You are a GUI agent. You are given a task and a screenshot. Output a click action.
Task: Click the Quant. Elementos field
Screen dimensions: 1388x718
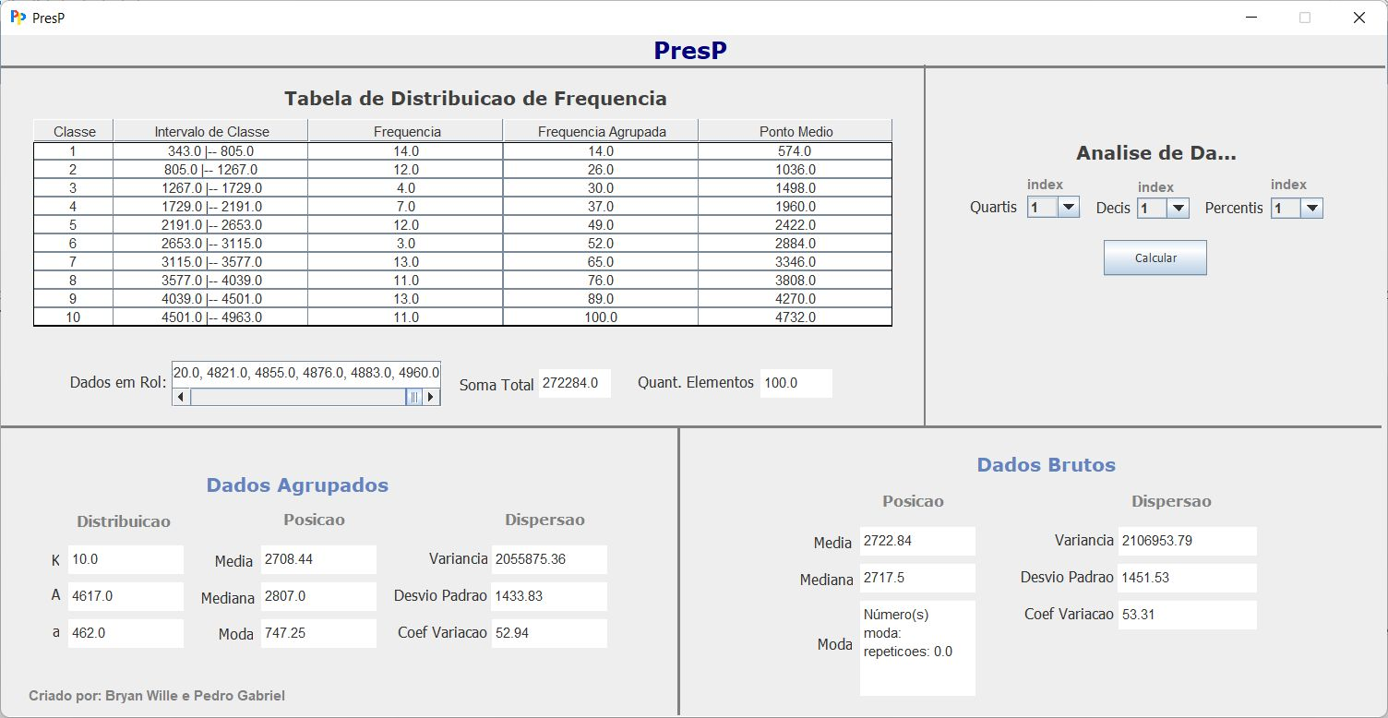[x=795, y=382]
